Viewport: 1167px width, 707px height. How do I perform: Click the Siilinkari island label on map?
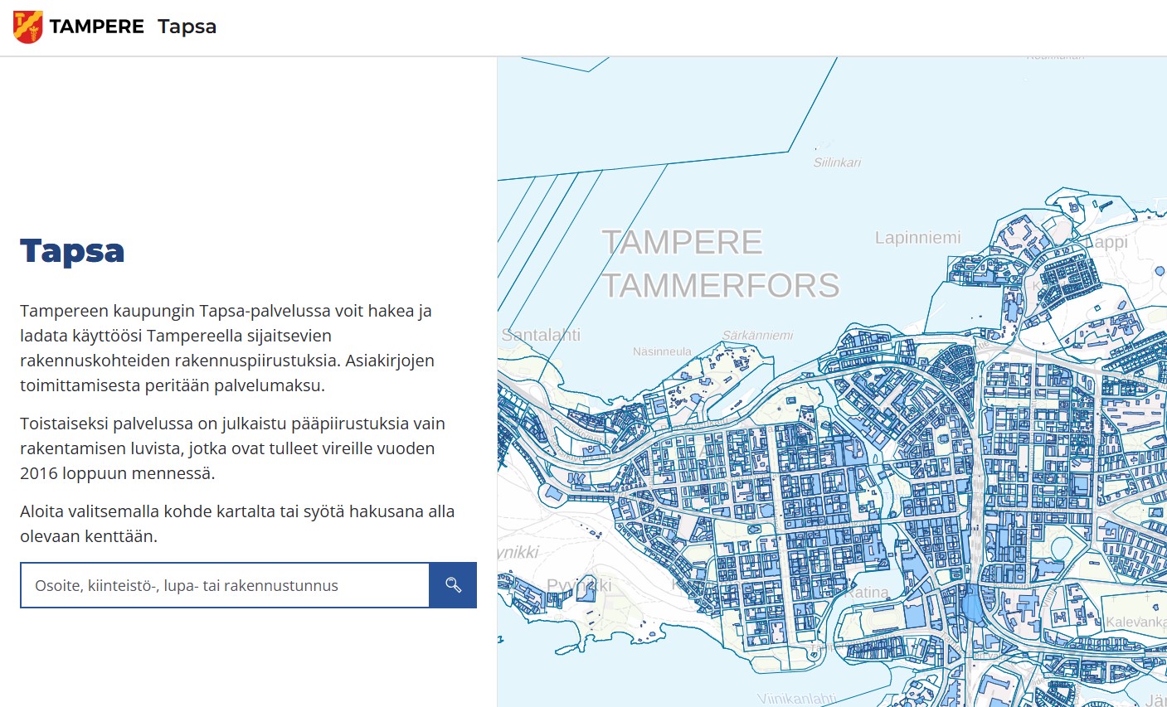[837, 162]
